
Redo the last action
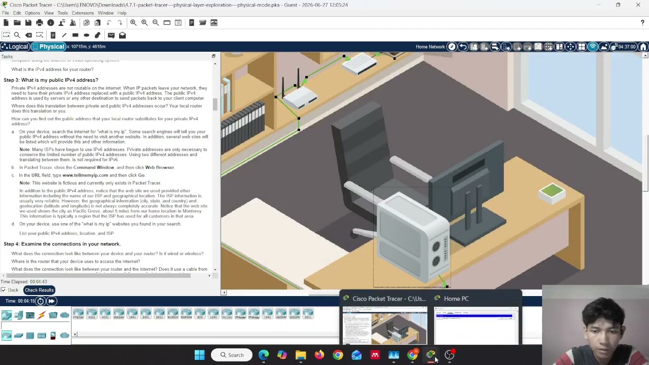(x=120, y=23)
